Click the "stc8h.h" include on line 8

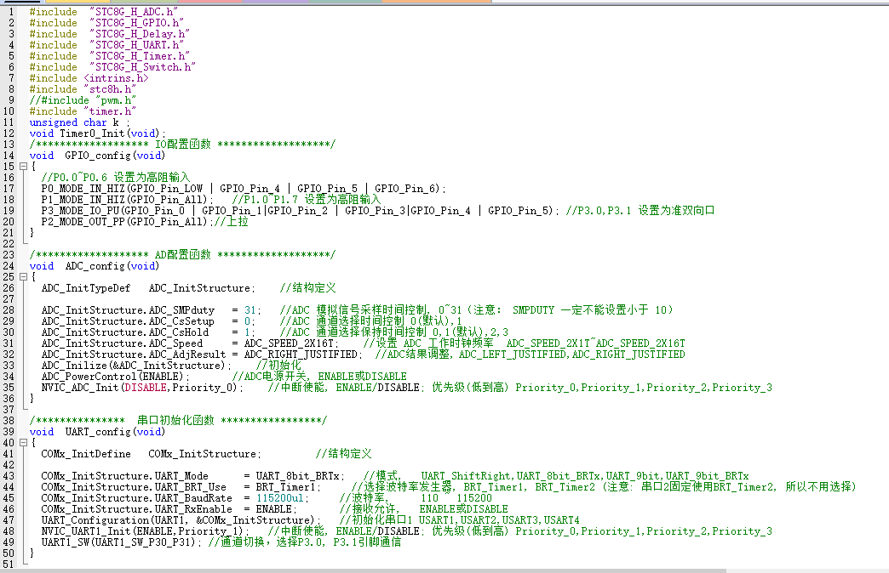110,89
